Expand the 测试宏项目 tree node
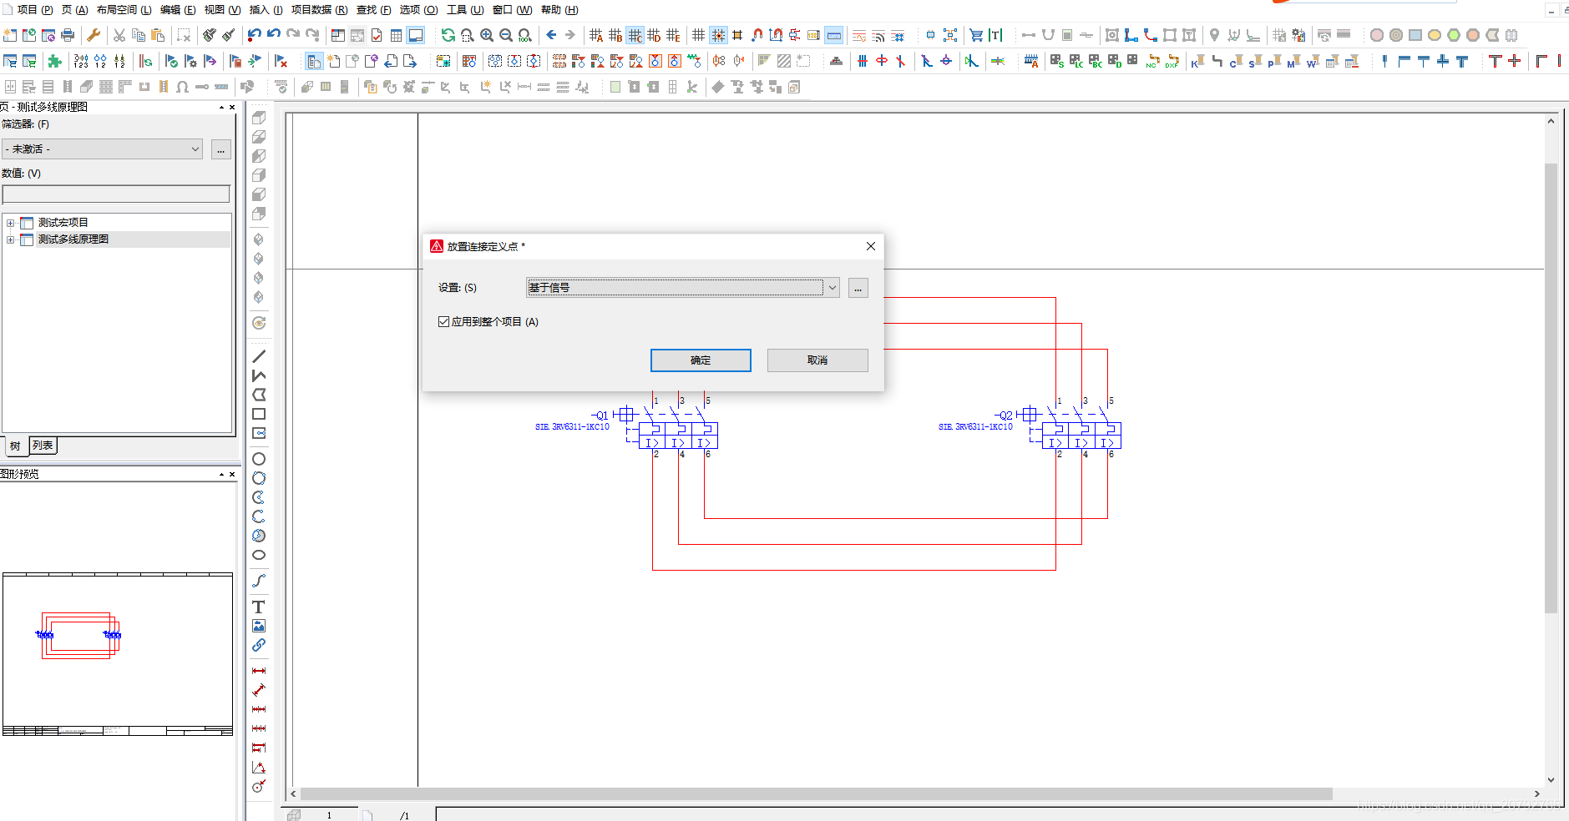 10,223
